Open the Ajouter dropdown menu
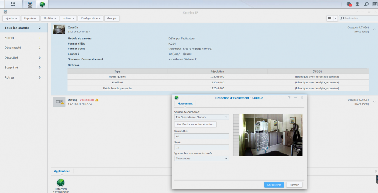Image resolution: width=378 pixels, height=193 pixels. 11,18
